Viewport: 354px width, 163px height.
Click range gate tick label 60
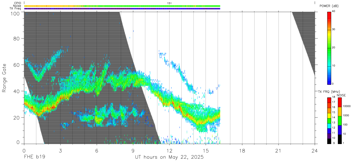click(x=16, y=65)
